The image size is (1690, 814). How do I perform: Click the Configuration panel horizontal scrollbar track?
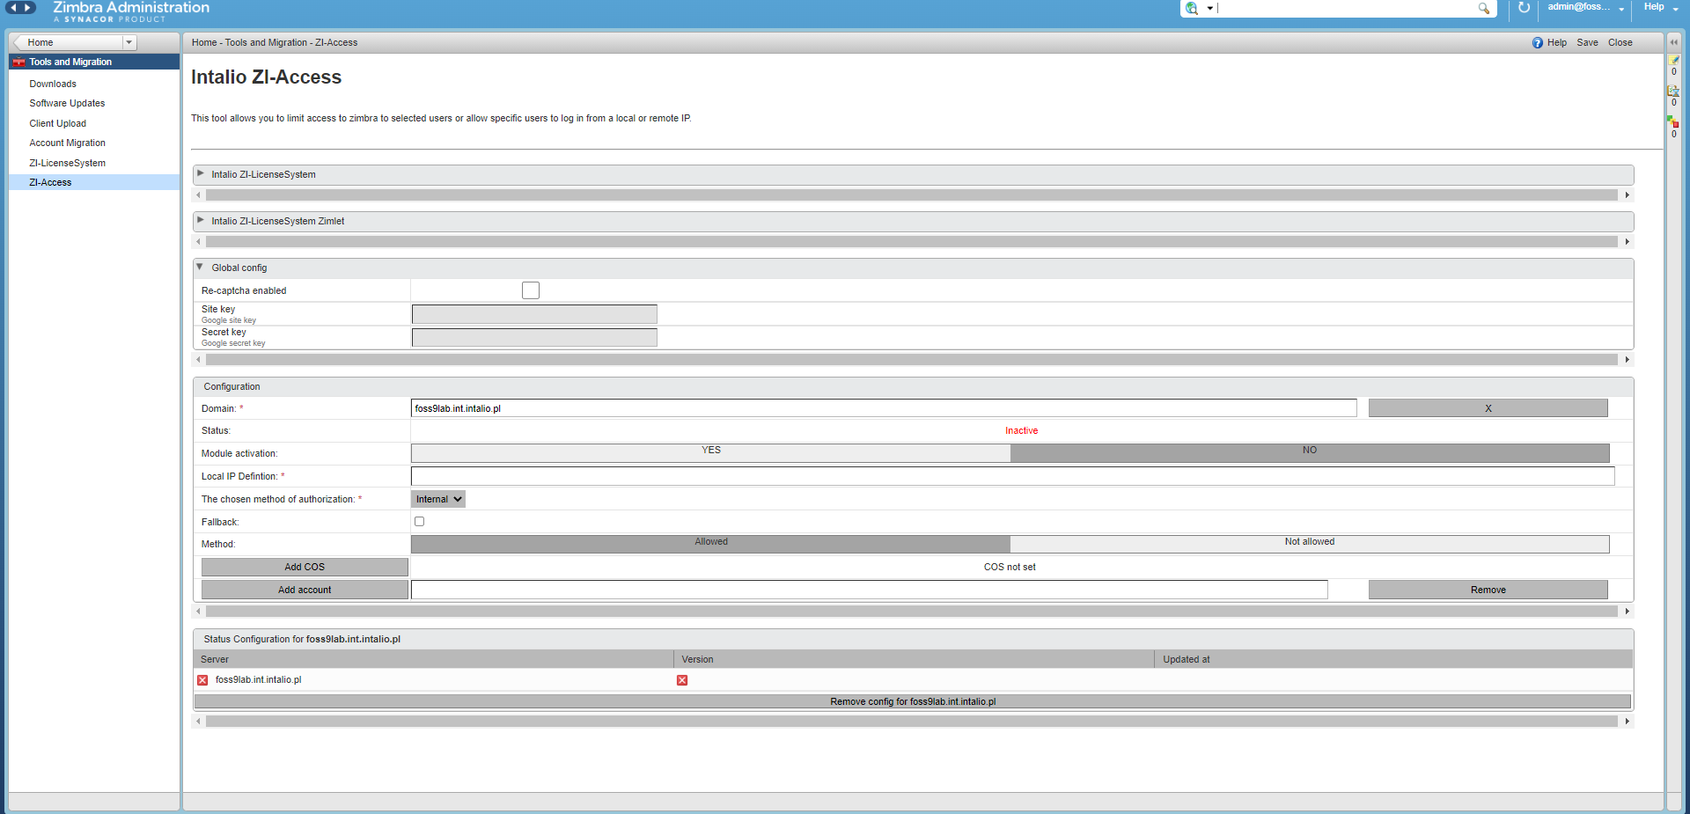tap(912, 611)
